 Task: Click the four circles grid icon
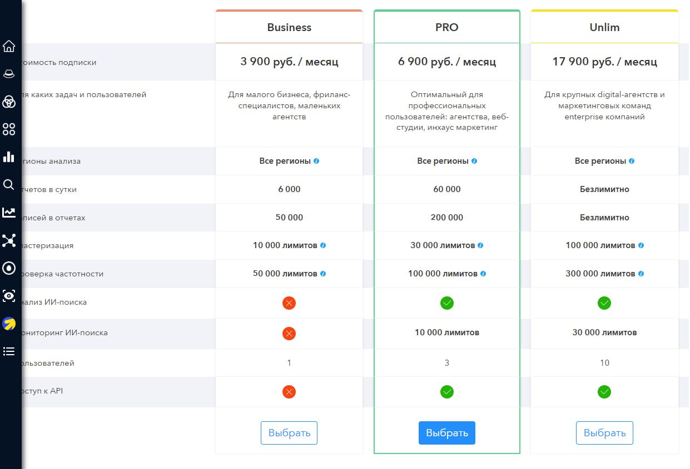[9, 129]
